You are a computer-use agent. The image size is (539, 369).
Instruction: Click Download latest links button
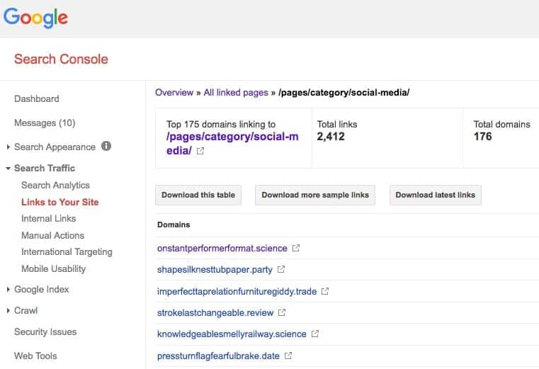436,195
